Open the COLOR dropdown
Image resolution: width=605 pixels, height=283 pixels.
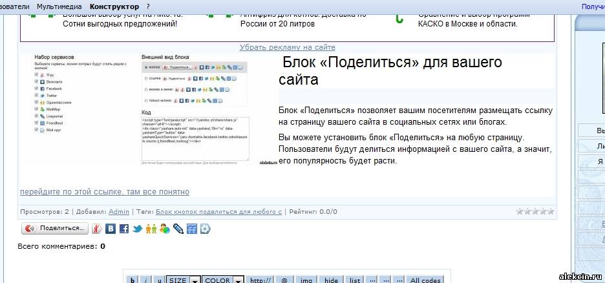224,280
